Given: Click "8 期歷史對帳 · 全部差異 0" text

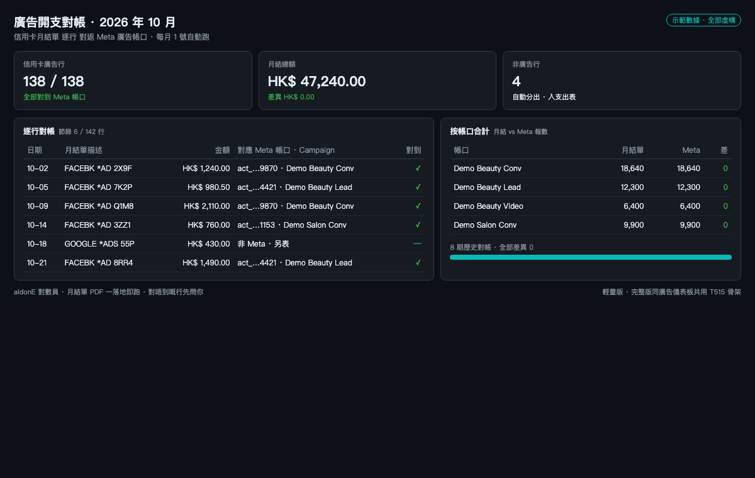Looking at the screenshot, I should tap(492, 247).
